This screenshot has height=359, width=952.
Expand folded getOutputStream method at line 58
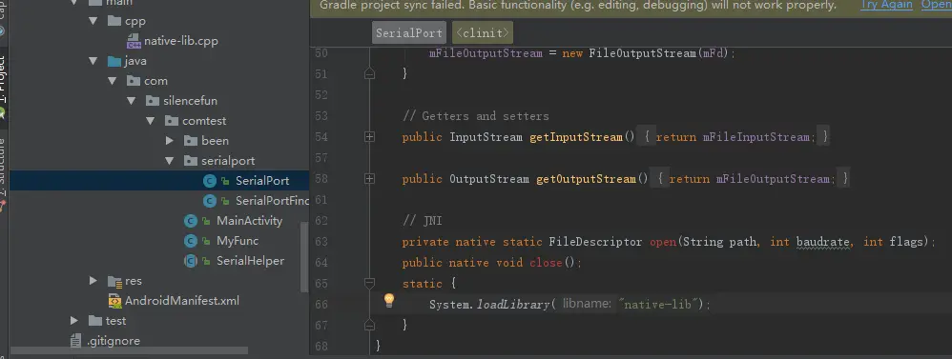369,179
